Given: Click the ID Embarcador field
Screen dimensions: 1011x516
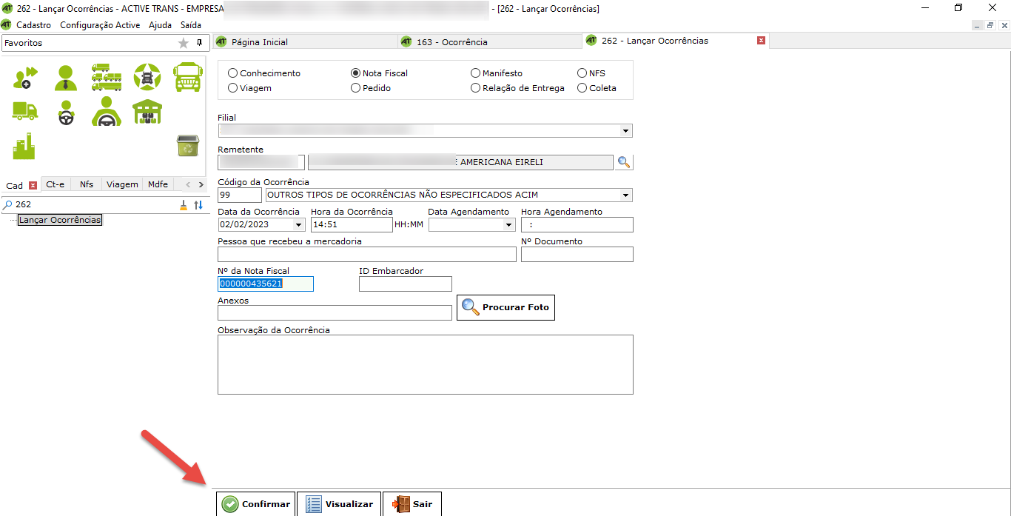Looking at the screenshot, I should [x=405, y=284].
